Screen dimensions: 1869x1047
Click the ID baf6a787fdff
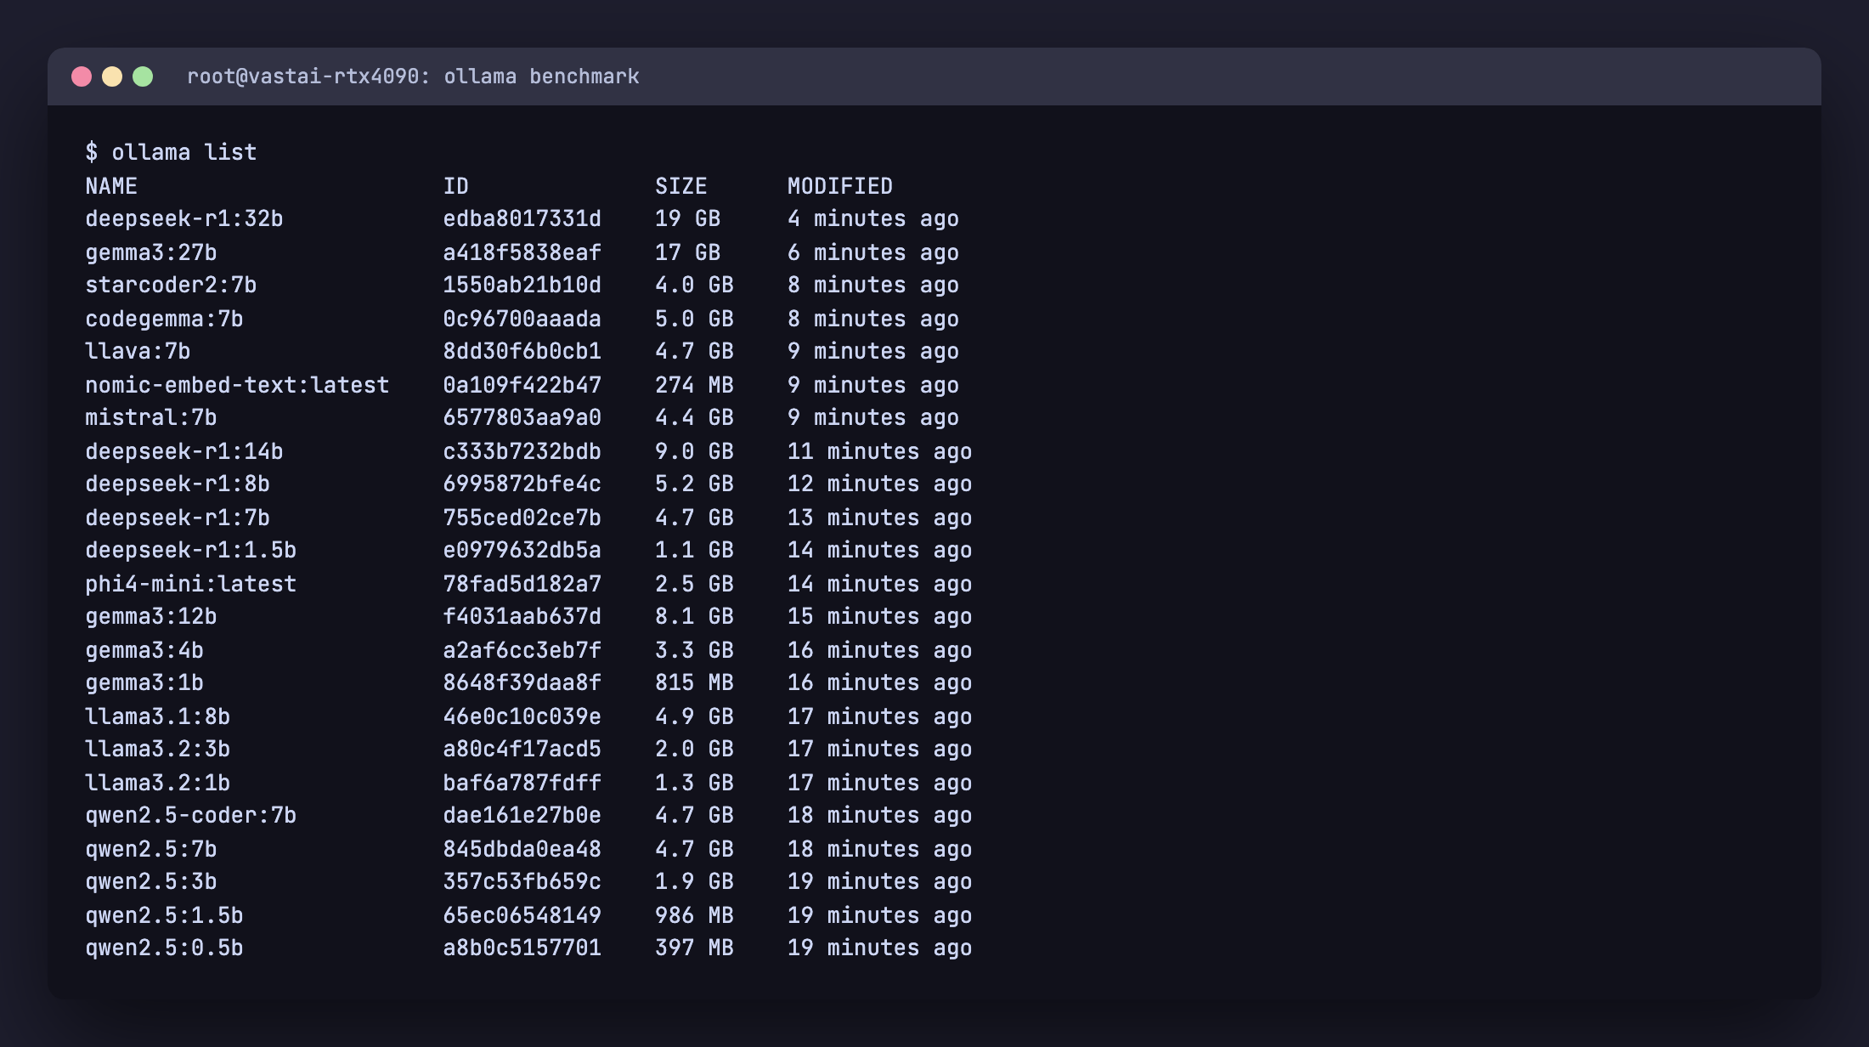522,783
